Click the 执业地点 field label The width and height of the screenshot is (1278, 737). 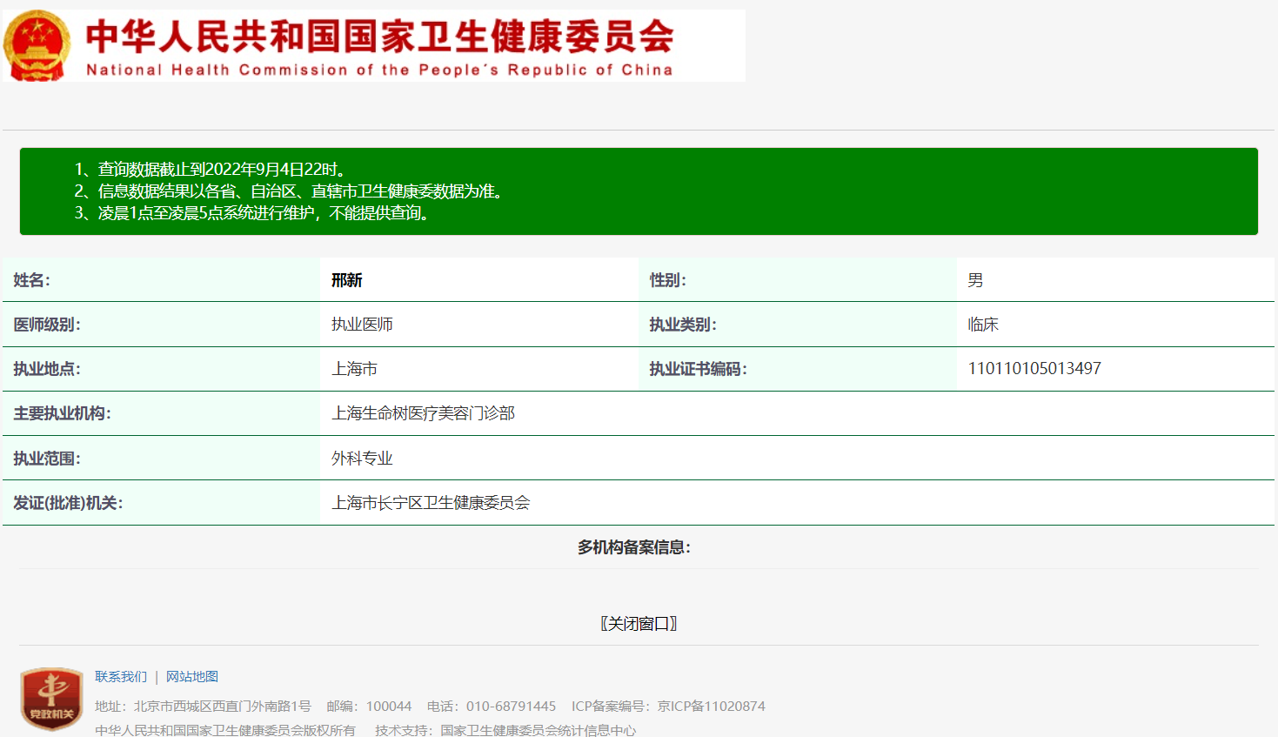tap(47, 369)
